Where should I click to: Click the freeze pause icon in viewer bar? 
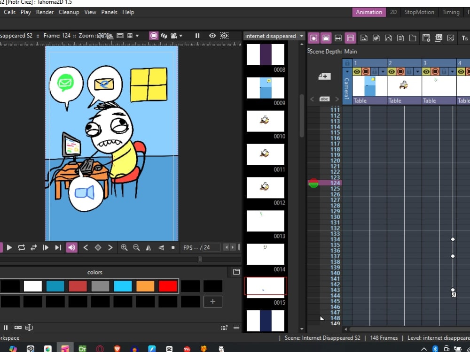tap(197, 36)
